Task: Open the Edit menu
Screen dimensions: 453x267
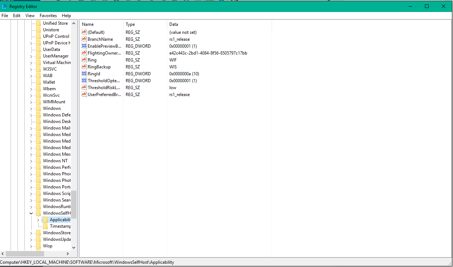Action: click(17, 16)
